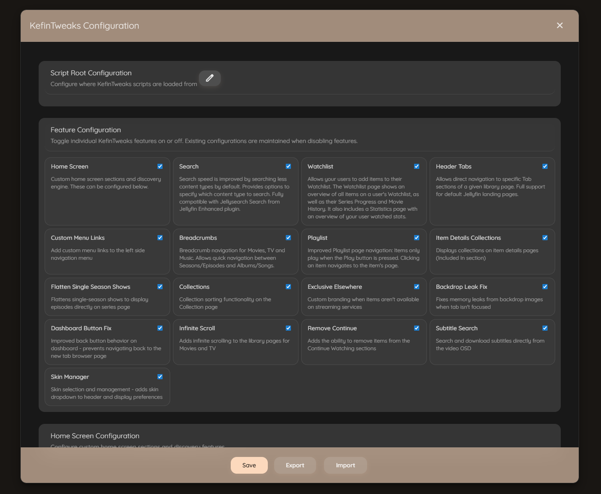The width and height of the screenshot is (601, 494).
Task: Select the Subtitle Search card title
Action: pos(457,328)
